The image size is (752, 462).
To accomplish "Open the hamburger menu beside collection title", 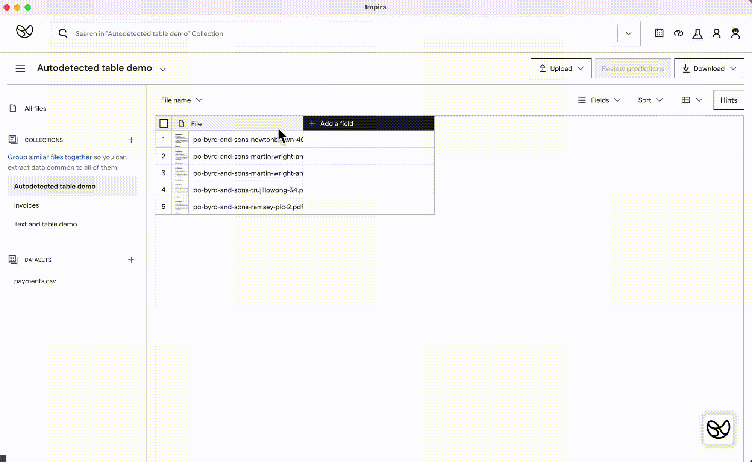I will pyautogui.click(x=20, y=68).
